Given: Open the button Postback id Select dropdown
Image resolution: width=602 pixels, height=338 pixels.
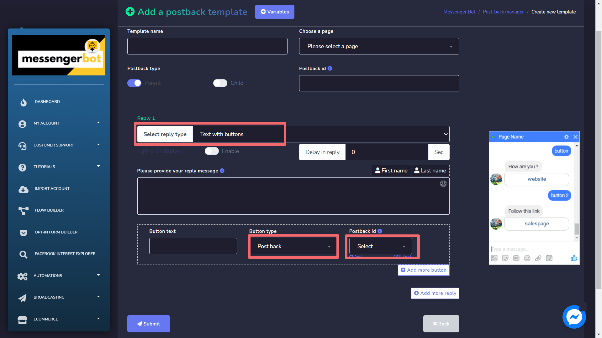Looking at the screenshot, I should point(381,246).
